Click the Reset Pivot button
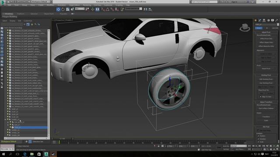This screenshot has width=280, height=157. tap(266, 68)
